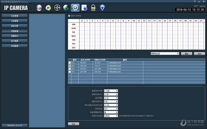
Task: Check the E:\ drive checkbox
Action: click(70, 69)
